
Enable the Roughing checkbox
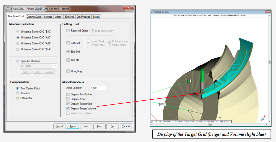point(68,71)
